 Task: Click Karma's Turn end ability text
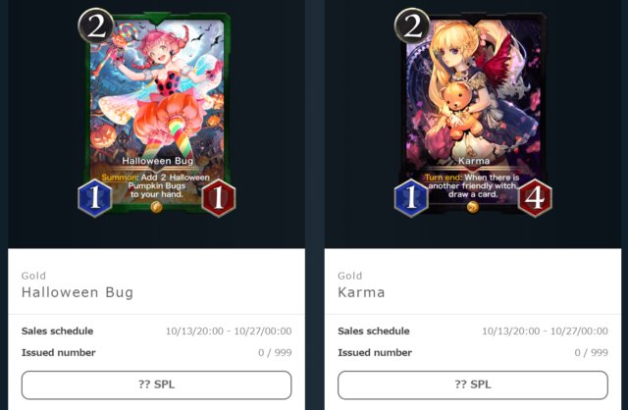[x=473, y=185]
